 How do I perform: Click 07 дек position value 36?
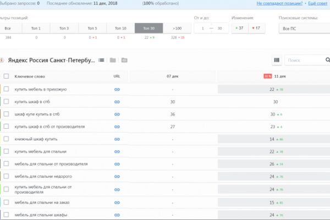[x=173, y=114]
